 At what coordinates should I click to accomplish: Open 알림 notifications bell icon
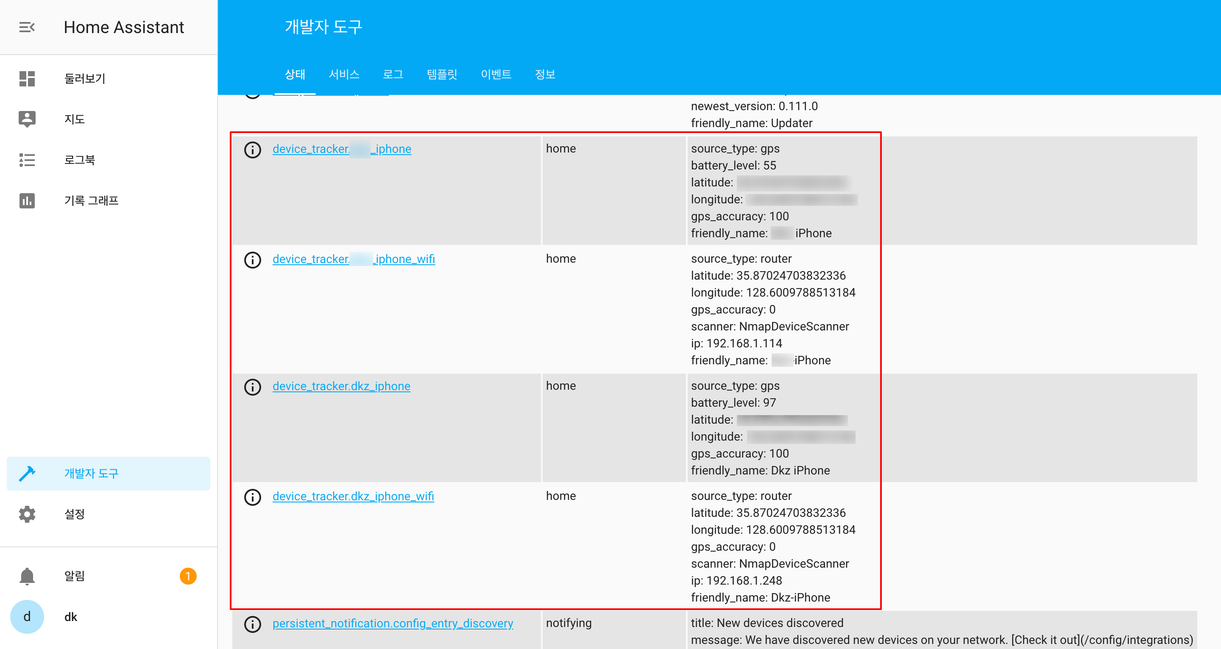click(27, 576)
